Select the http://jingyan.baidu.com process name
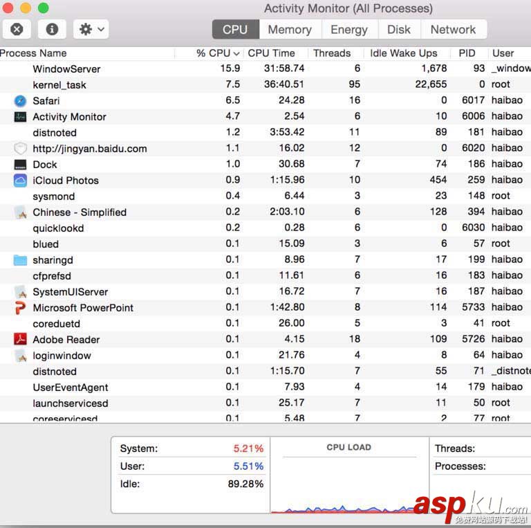The width and height of the screenshot is (531, 528). tap(90, 149)
